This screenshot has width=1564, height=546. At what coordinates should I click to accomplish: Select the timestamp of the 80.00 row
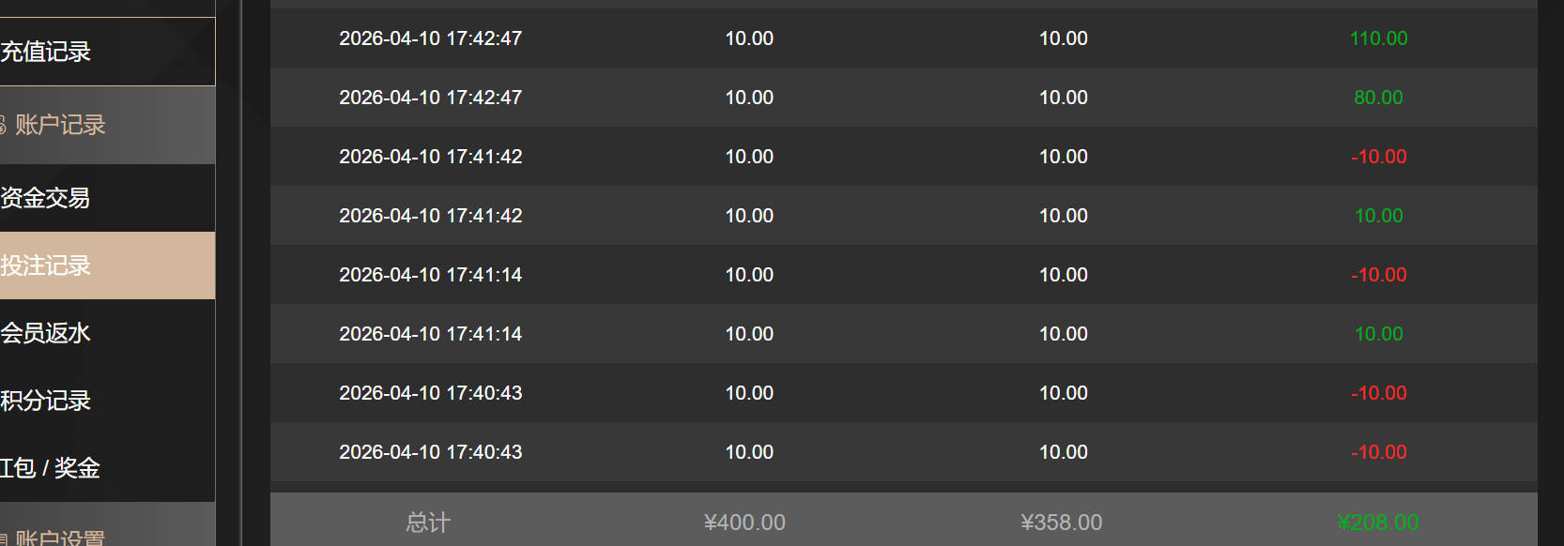[x=430, y=98]
